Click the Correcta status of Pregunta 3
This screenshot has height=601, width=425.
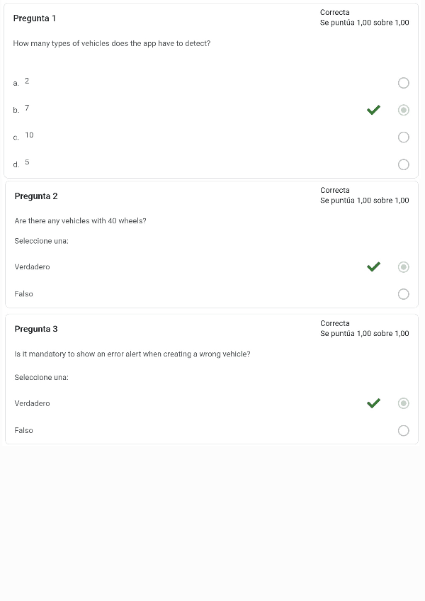pyautogui.click(x=334, y=324)
